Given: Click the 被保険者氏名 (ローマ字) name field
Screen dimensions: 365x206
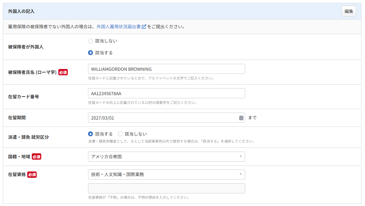Looking at the screenshot, I should click(x=166, y=69).
